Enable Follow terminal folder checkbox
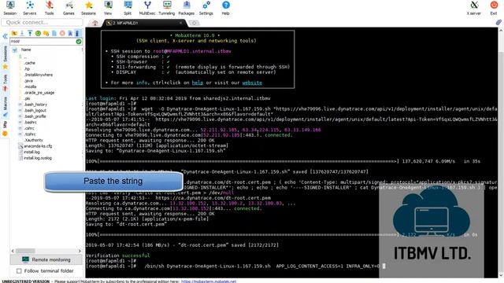This screenshot has height=283, width=504. (19, 271)
